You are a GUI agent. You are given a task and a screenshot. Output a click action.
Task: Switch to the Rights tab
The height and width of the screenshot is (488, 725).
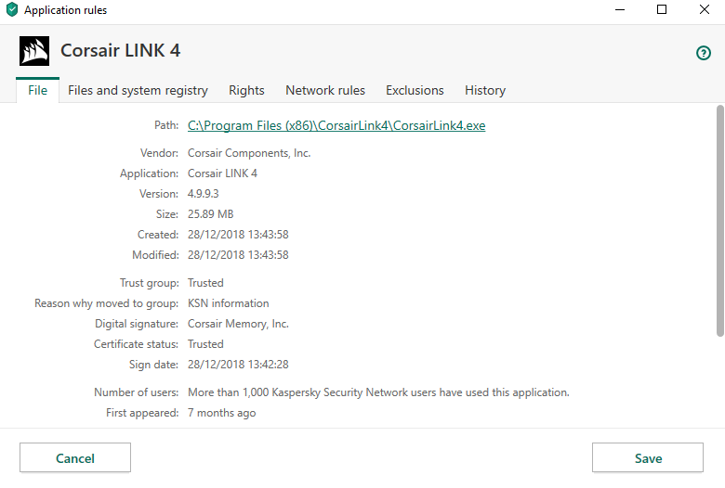(246, 90)
